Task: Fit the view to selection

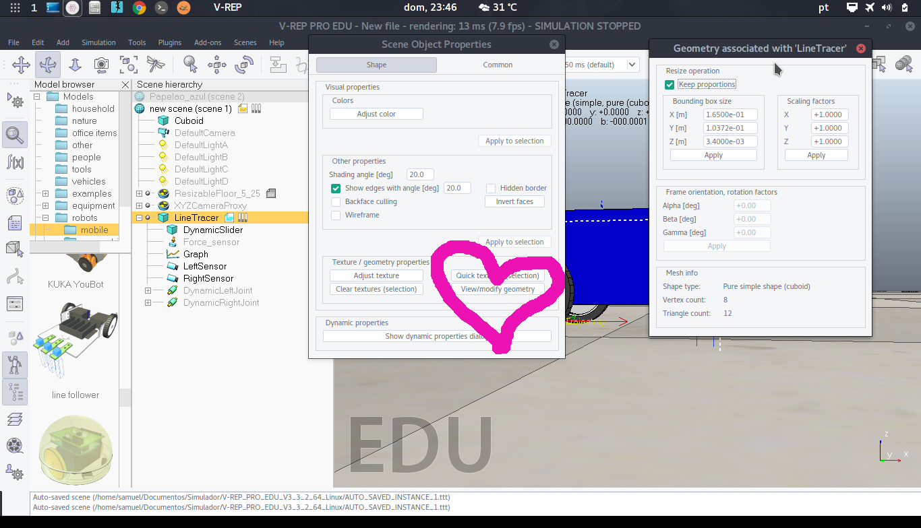Action: 129,65
